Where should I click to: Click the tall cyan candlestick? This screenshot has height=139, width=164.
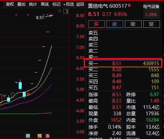tap(20, 85)
